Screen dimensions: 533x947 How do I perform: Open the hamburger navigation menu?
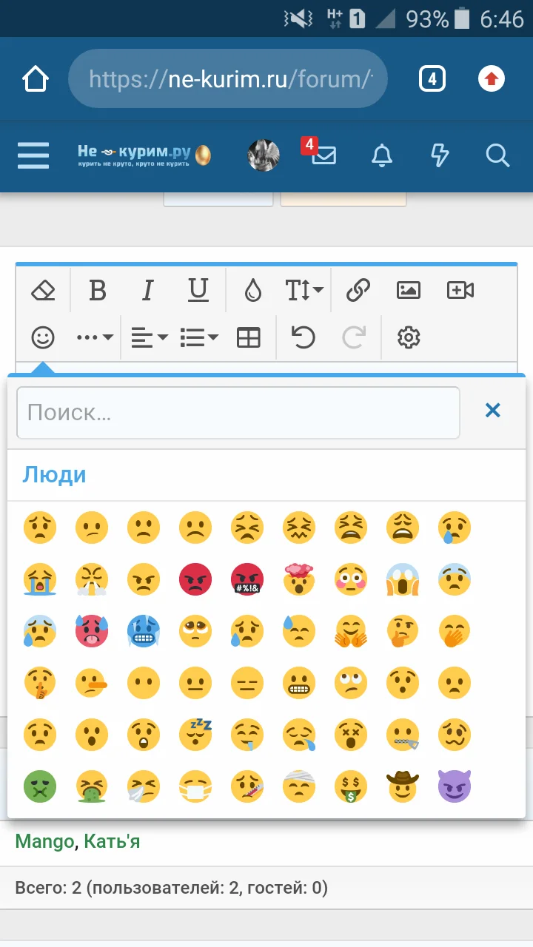pyautogui.click(x=33, y=155)
